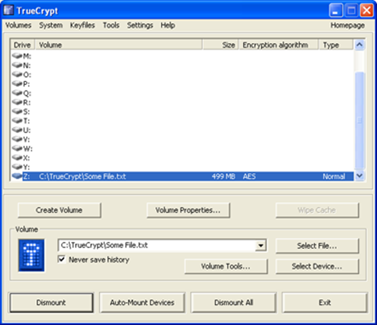This screenshot has width=377, height=325.
Task: Sort by the Drive column header
Action: (22, 45)
